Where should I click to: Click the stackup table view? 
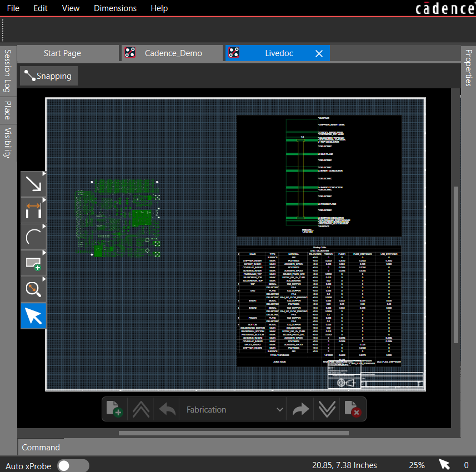pyautogui.click(x=319, y=305)
